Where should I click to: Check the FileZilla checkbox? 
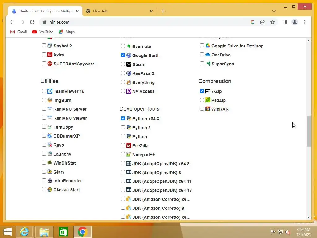pos(123,145)
